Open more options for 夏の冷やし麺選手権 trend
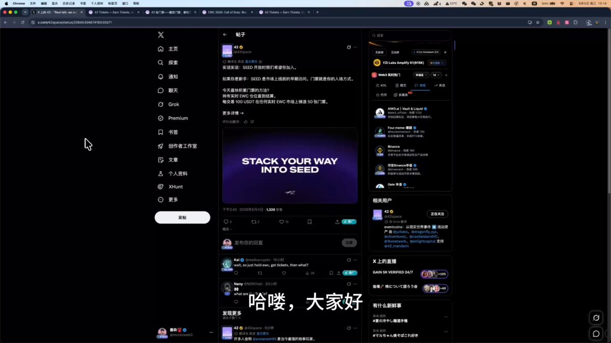Viewport: 611px width, 343px height. [446, 317]
